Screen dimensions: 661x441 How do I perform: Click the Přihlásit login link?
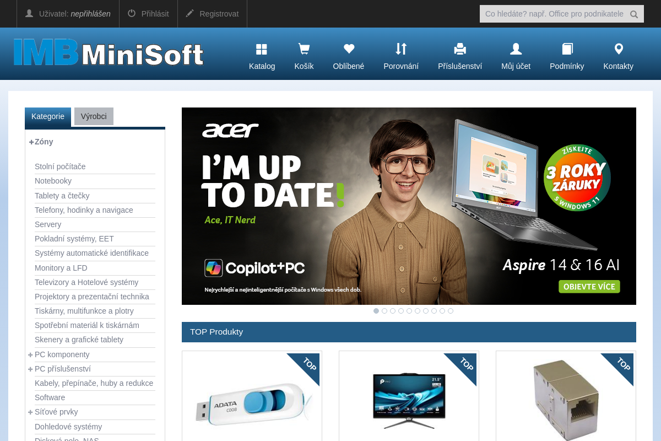155,14
